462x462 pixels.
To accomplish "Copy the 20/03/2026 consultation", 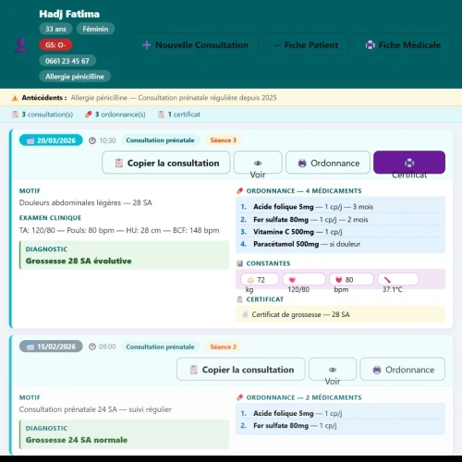I will pyautogui.click(x=166, y=163).
